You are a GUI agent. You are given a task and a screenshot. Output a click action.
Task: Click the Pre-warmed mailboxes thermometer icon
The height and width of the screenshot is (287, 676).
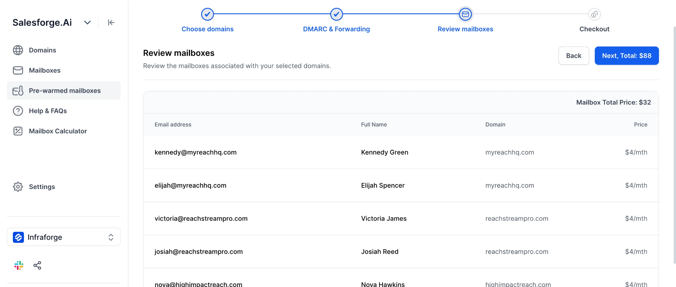[x=18, y=91]
